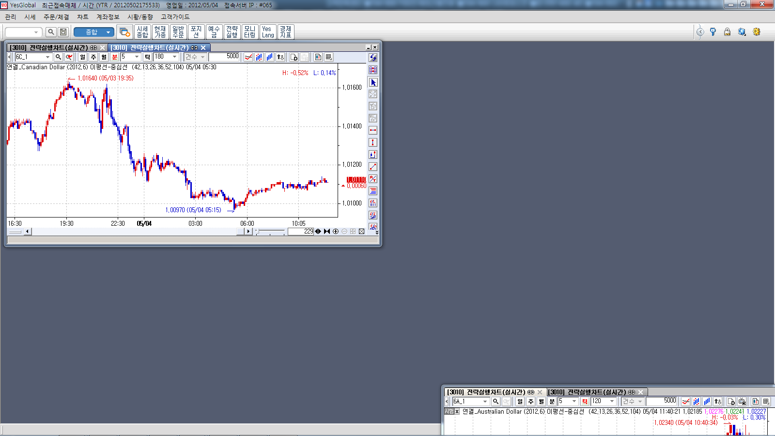Choose the vertical line drawing tool
This screenshot has width=775, height=436.
[x=373, y=142]
